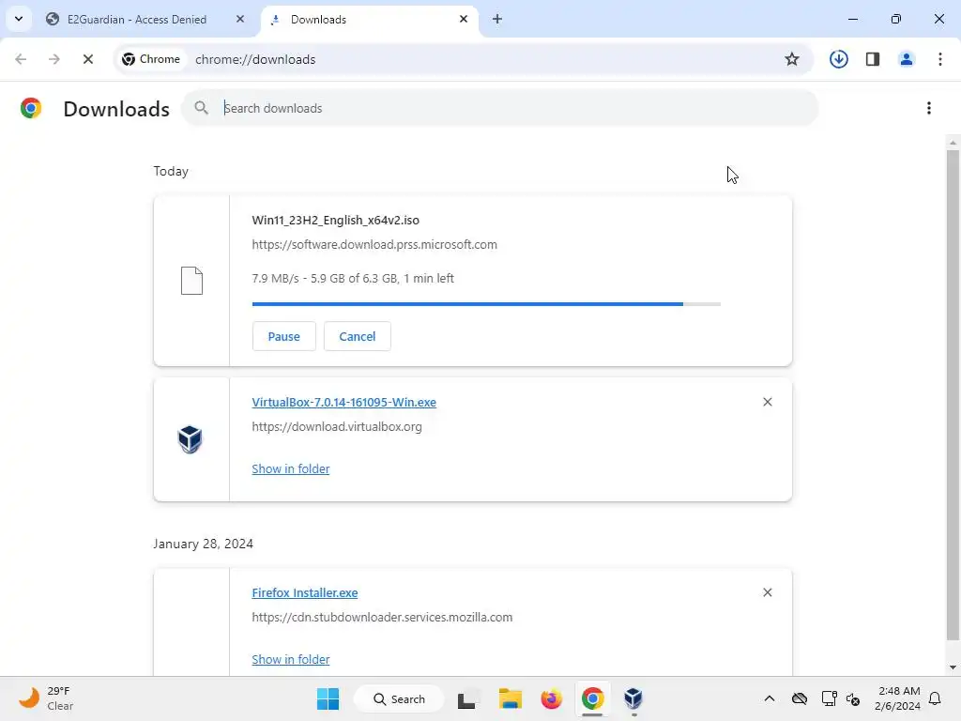The width and height of the screenshot is (961, 721).
Task: Open the clock showing 2:48 AM
Action: coord(897,698)
